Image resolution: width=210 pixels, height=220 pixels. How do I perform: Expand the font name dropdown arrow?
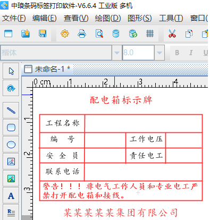117,53
